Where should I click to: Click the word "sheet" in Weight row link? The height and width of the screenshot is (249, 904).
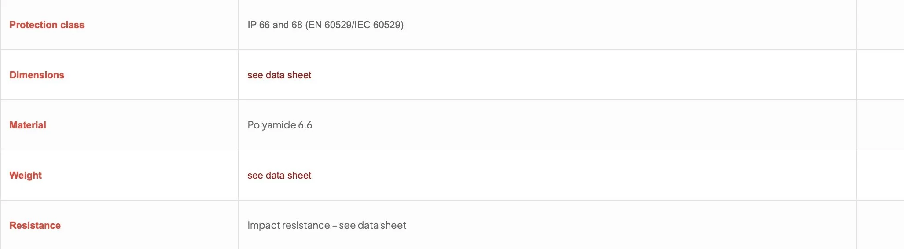pyautogui.click(x=299, y=176)
